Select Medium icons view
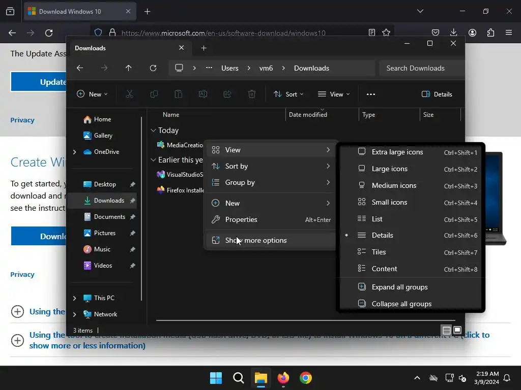This screenshot has width=521, height=390. 411,186
